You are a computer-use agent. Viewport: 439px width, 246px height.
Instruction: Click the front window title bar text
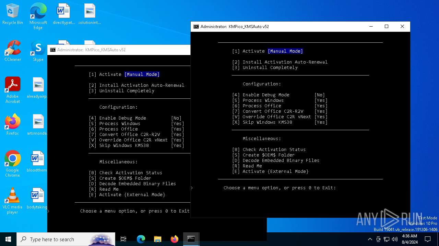(235, 27)
